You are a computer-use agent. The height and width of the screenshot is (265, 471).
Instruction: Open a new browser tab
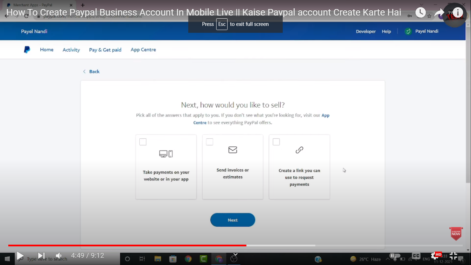click(82, 5)
